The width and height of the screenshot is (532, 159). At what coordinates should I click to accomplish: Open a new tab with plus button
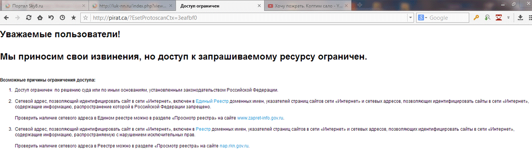[x=360, y=5]
